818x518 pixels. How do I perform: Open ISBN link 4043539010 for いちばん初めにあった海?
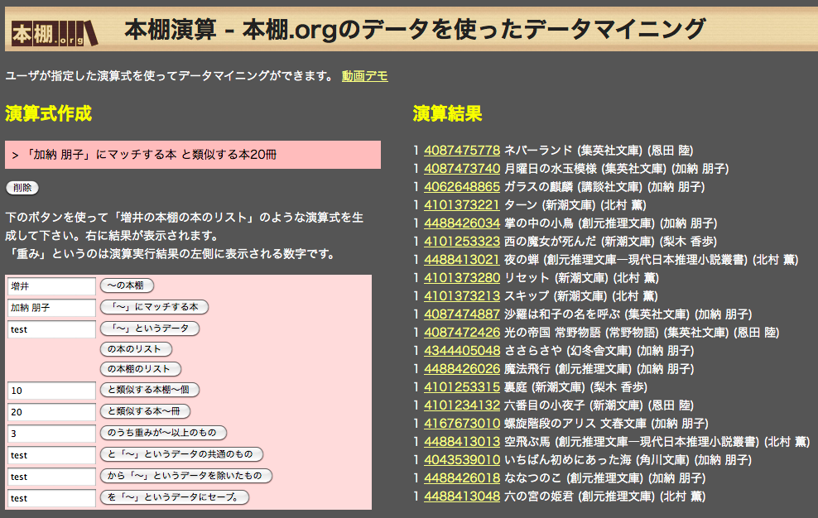(462, 461)
